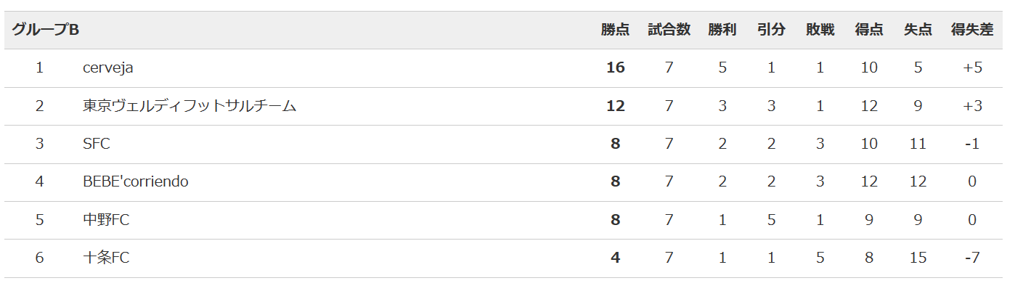The width and height of the screenshot is (1015, 286).
Task: Click the グループB table header
Action: 45,30
